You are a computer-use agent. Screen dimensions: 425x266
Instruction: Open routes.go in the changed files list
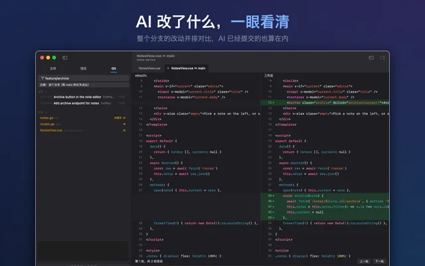[82, 124]
